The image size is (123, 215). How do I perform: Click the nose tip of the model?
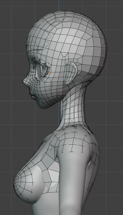pyautogui.click(x=23, y=81)
